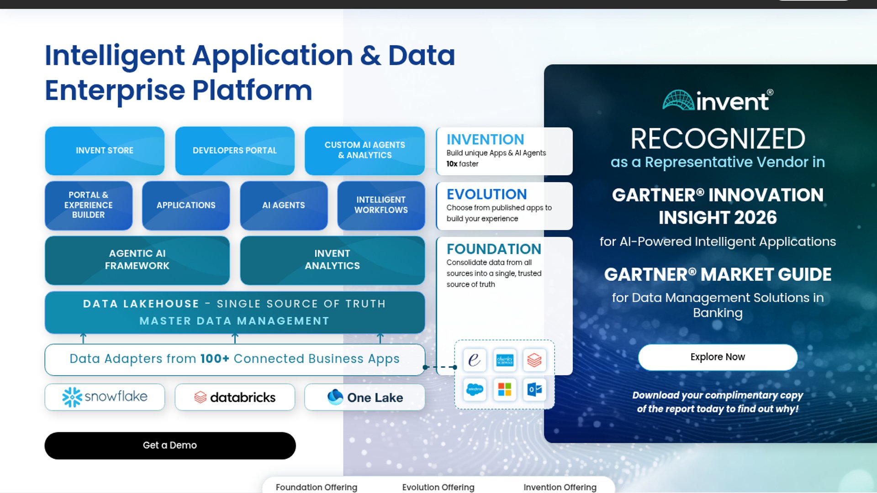Click the Microsoft four-square logo icon
Image resolution: width=877 pixels, height=493 pixels.
[505, 389]
